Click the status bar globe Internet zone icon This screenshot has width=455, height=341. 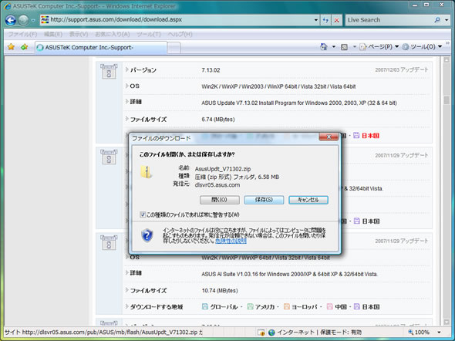(x=271, y=333)
